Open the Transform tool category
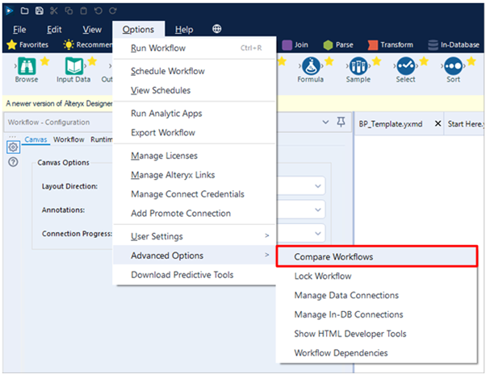The height and width of the screenshot is (374, 486). coord(391,45)
